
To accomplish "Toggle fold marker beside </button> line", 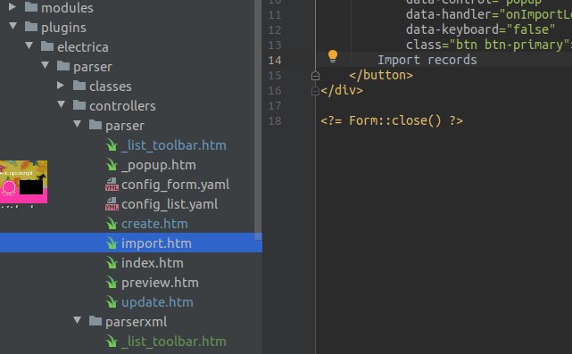I will tap(316, 76).
